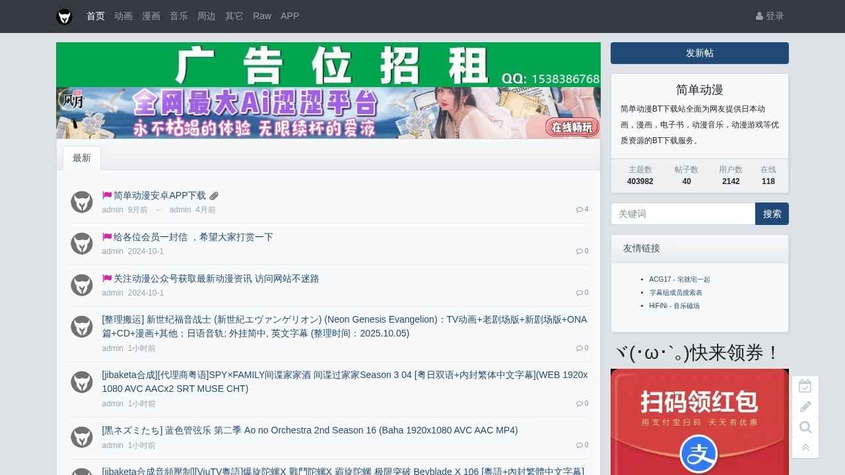
Task: Open the HiFiNi 音乐磁场 link
Action: pyautogui.click(x=674, y=305)
